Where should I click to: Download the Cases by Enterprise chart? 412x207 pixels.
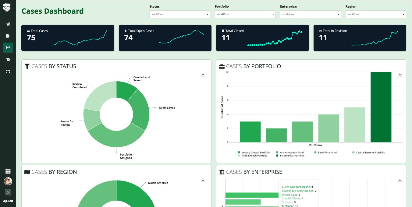400,181
